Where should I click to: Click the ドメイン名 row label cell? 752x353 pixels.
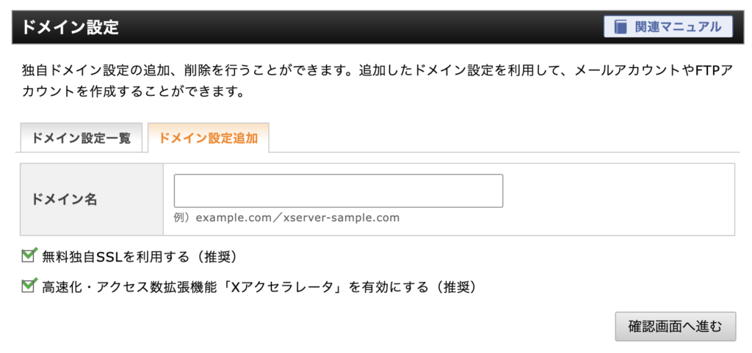[92, 199]
